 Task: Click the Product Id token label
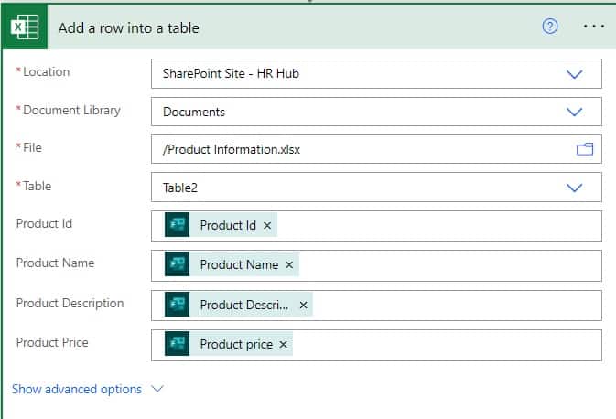click(x=228, y=225)
